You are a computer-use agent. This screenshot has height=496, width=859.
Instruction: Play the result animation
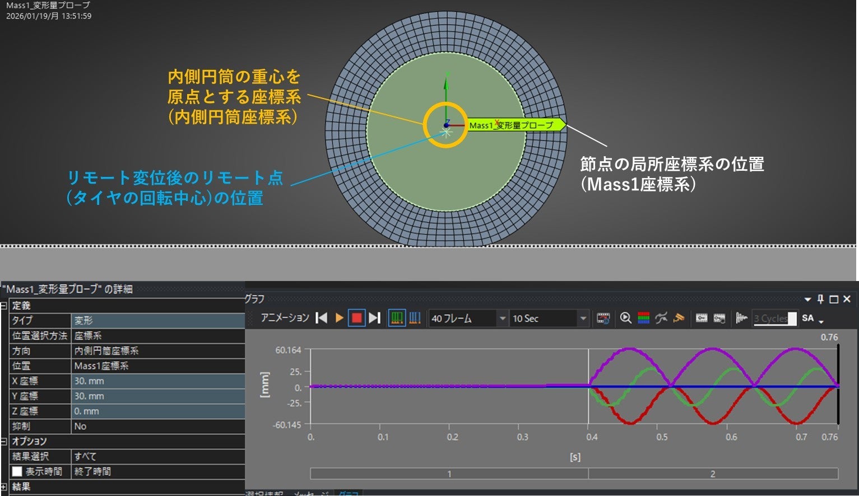point(339,318)
